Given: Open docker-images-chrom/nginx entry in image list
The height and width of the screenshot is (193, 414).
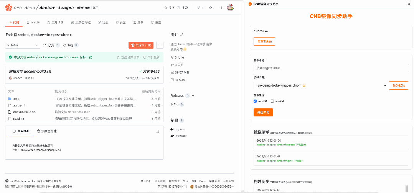Looking at the screenshot, I should point(280,160).
